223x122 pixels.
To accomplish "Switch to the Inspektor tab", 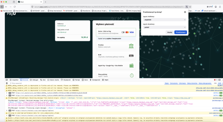I will coord(14,80).
